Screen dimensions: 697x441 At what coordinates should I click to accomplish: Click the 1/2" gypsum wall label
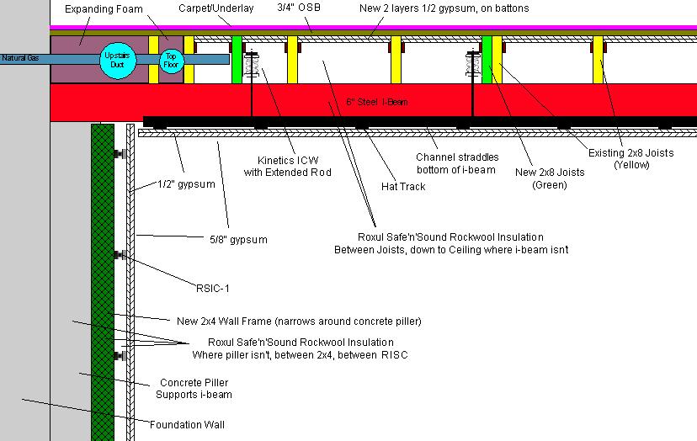click(x=186, y=183)
